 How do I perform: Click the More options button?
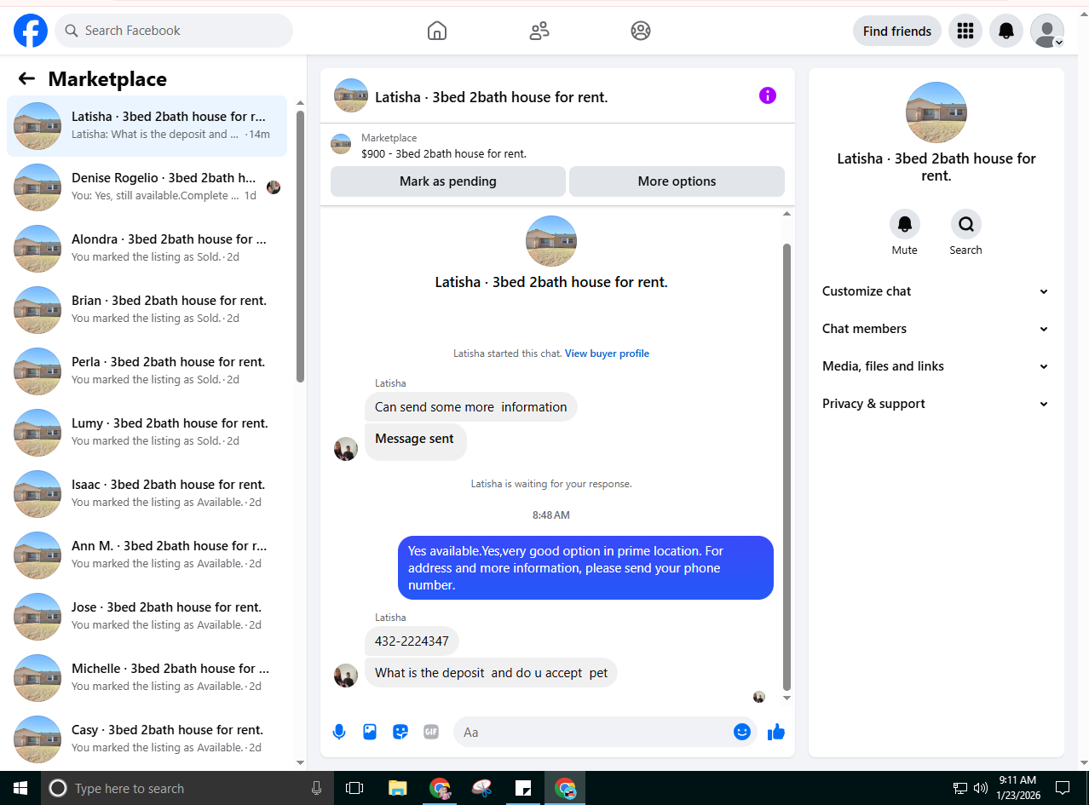(677, 181)
